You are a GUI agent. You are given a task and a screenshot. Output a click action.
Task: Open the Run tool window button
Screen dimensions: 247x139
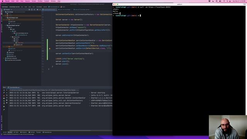coord(10,132)
